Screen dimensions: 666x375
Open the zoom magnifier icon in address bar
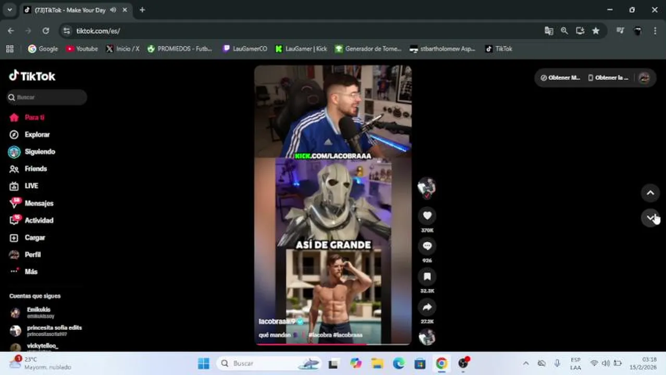click(x=564, y=31)
